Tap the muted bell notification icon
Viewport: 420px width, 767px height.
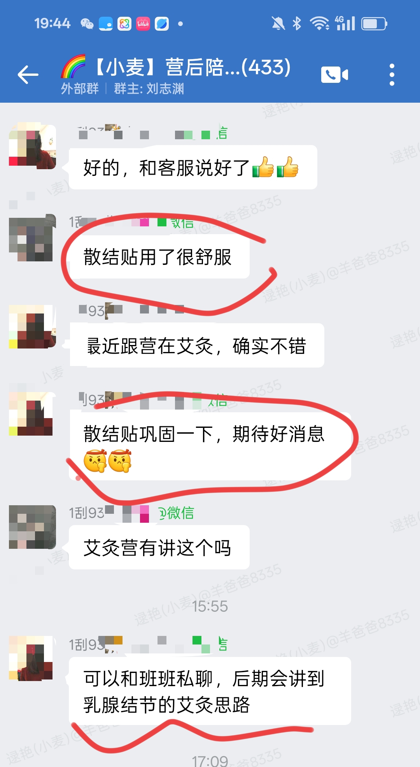[x=278, y=24]
